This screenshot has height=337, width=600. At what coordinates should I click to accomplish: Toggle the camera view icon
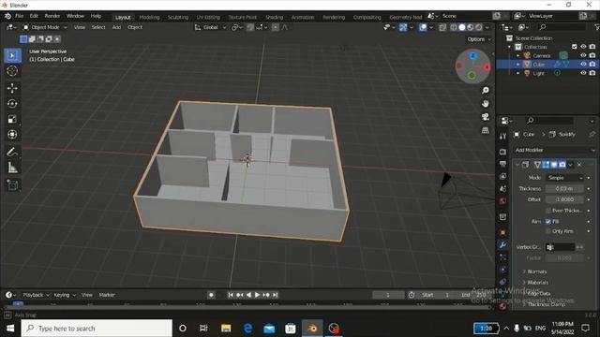[486, 117]
